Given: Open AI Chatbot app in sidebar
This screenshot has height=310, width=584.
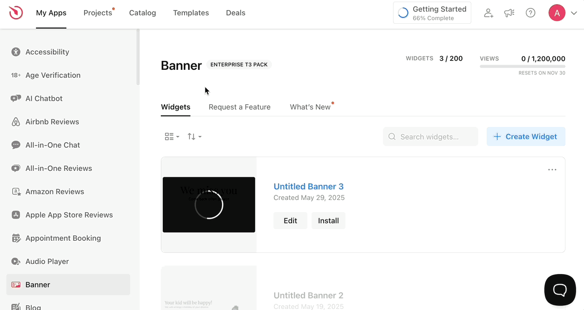Looking at the screenshot, I should click(x=44, y=98).
